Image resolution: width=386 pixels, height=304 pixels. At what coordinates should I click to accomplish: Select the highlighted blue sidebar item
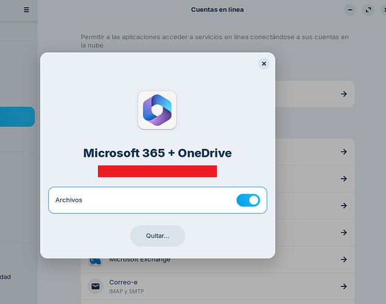(17, 117)
